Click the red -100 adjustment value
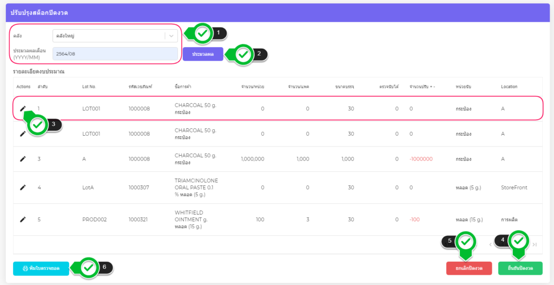This screenshot has width=554, height=285. pos(415,220)
